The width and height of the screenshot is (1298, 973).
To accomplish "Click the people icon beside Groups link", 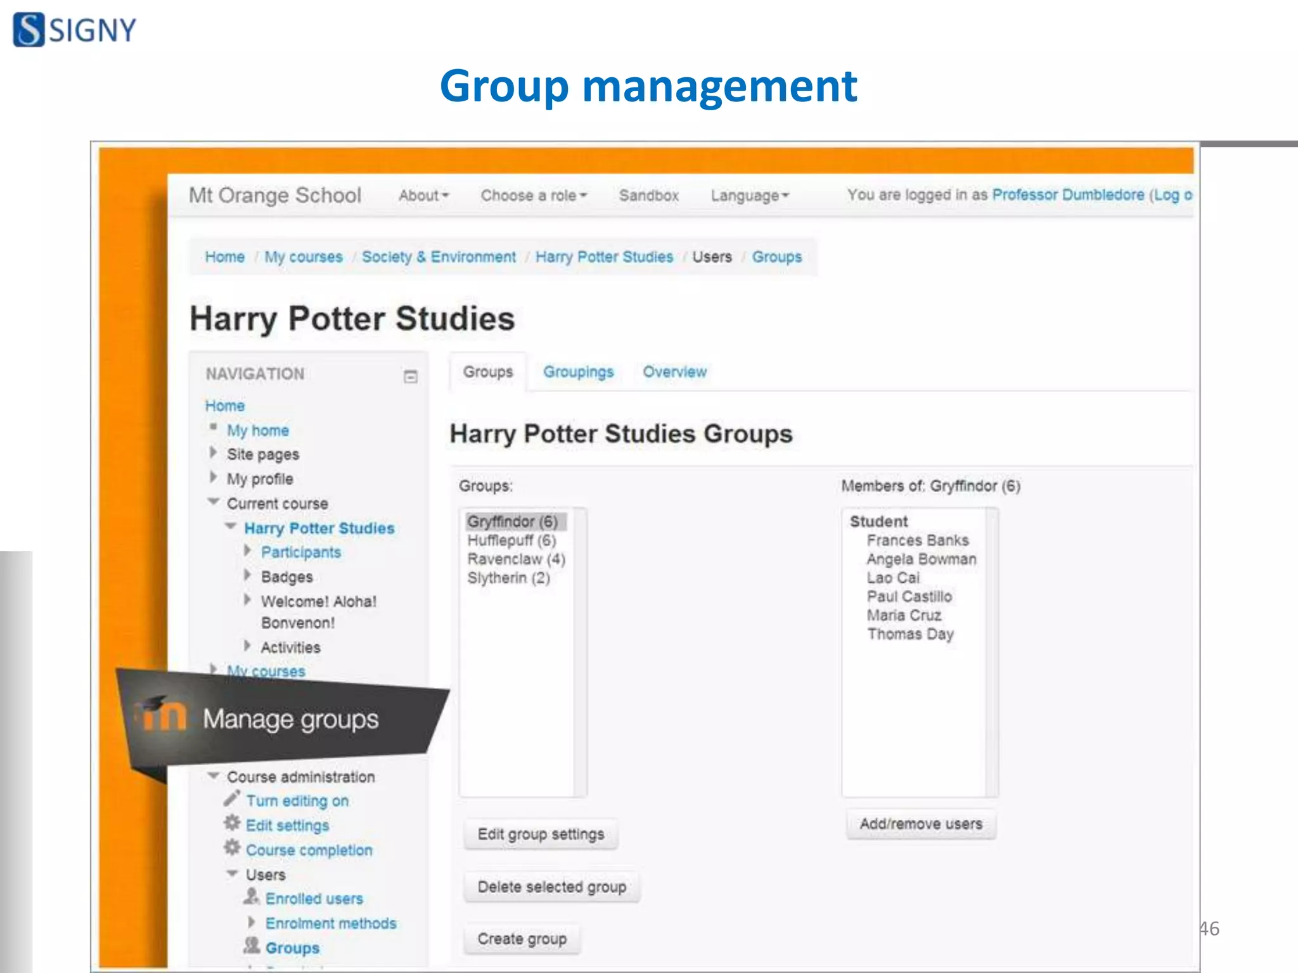I will [x=252, y=946].
